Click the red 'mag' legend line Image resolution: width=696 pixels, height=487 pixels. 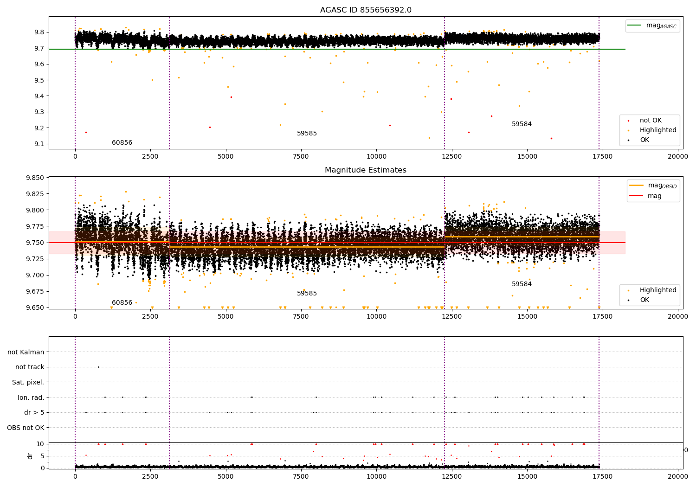(x=636, y=196)
